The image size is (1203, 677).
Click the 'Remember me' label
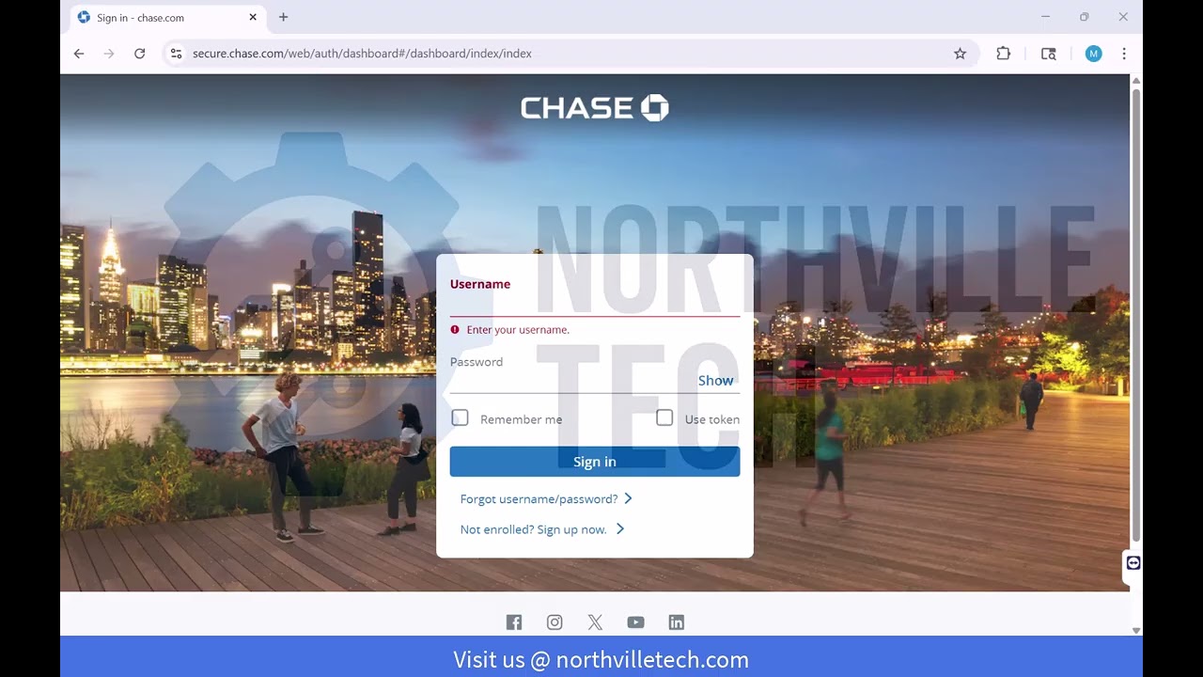tap(521, 419)
